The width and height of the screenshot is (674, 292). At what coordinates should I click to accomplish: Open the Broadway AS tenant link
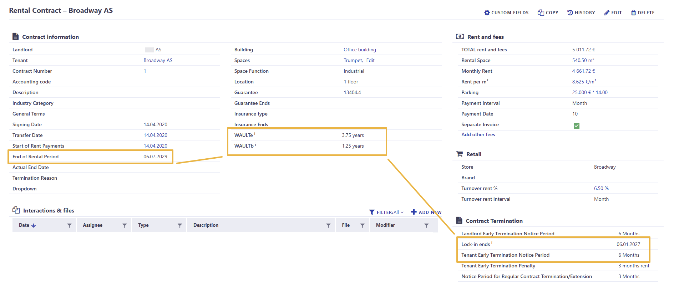(158, 60)
